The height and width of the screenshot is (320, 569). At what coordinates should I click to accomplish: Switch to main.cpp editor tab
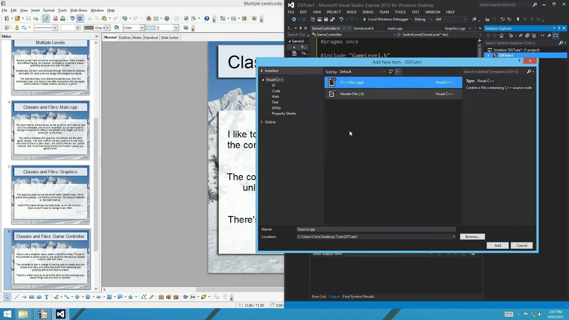(x=395, y=28)
